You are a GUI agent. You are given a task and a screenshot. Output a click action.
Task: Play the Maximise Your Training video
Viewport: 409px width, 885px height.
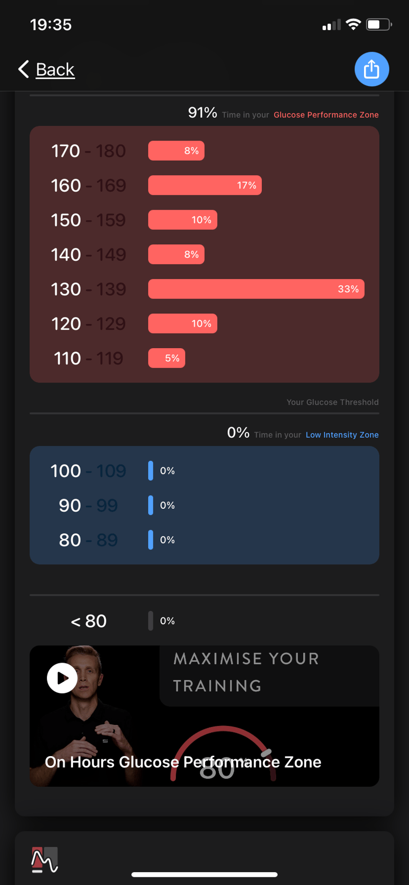coord(62,678)
